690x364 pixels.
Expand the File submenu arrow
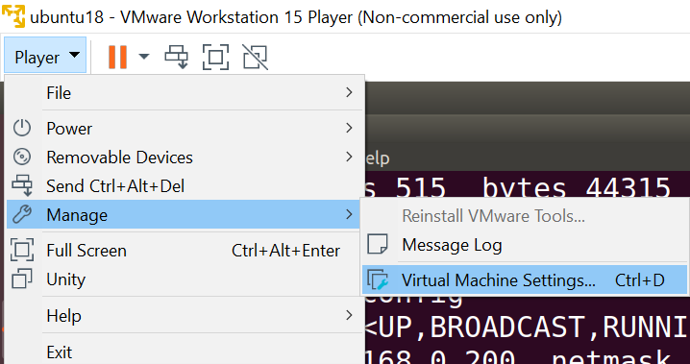350,92
